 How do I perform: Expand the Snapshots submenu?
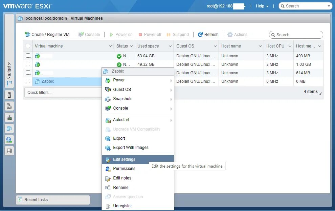coord(138,99)
